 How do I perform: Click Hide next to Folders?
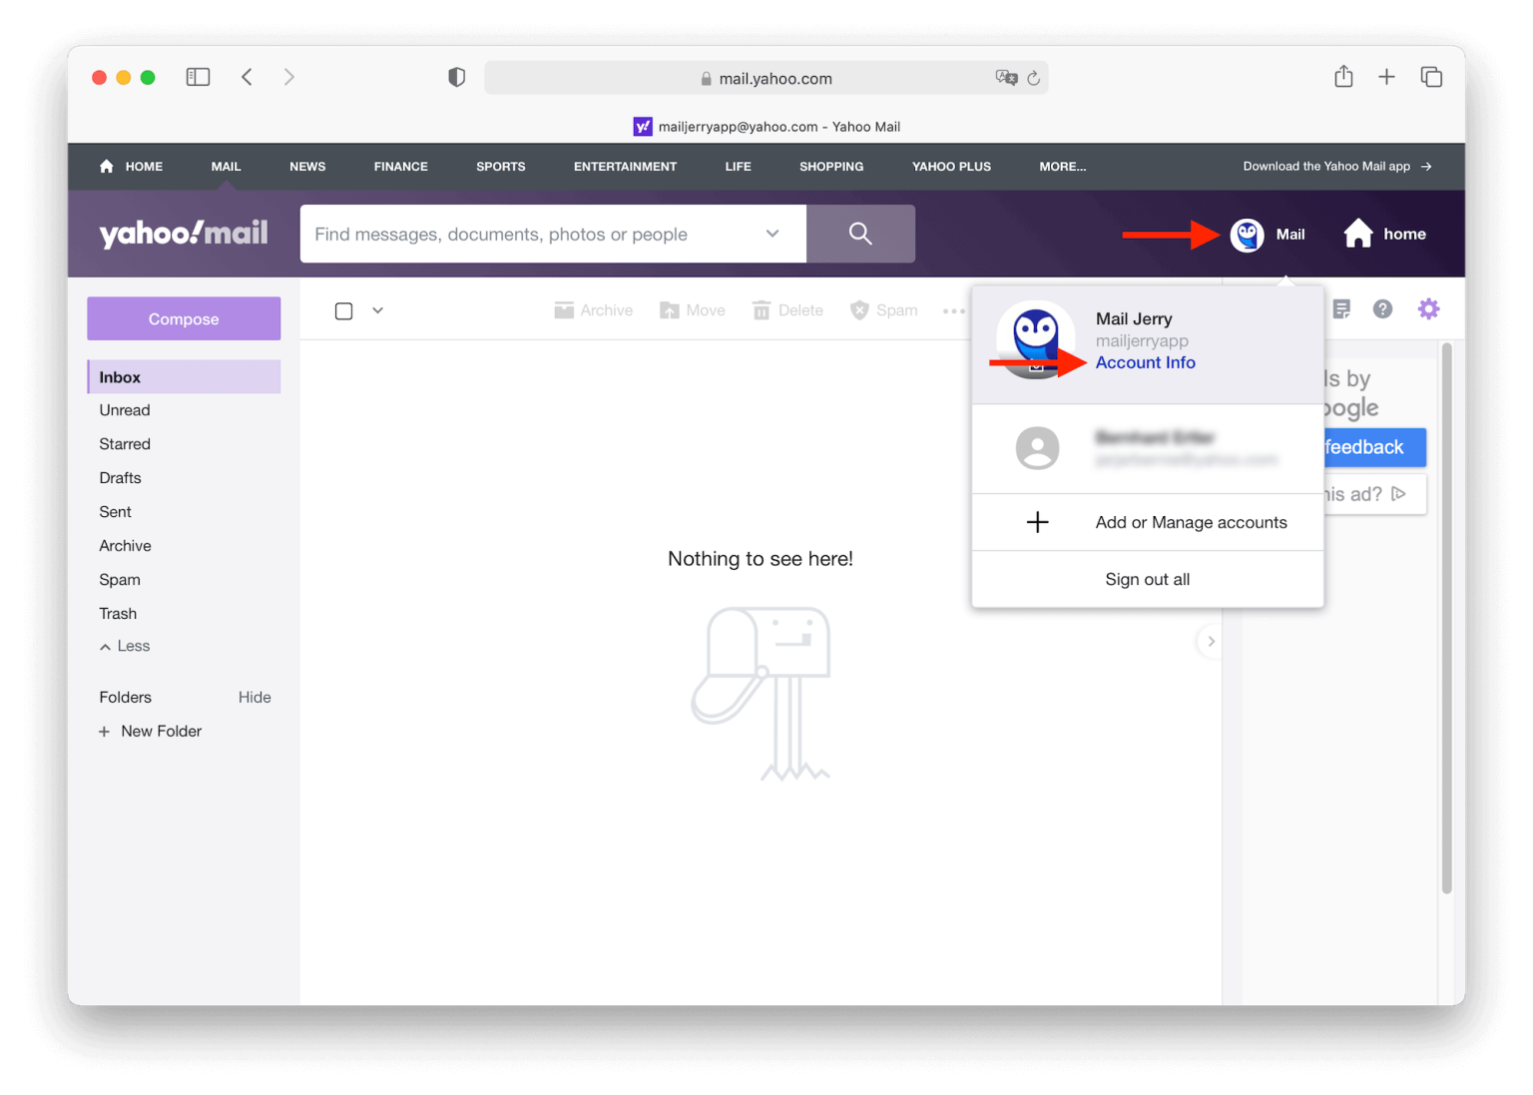click(255, 697)
